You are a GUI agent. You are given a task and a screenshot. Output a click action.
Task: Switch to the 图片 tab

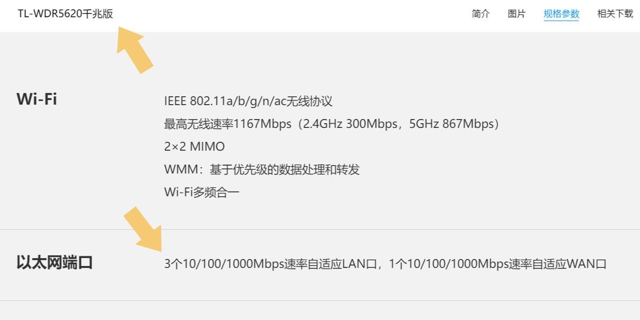pos(517,14)
